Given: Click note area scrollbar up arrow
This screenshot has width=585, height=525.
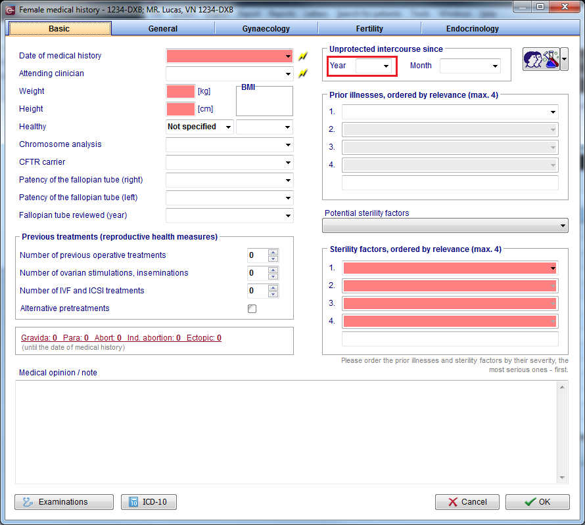Looking at the screenshot, I should (x=562, y=387).
